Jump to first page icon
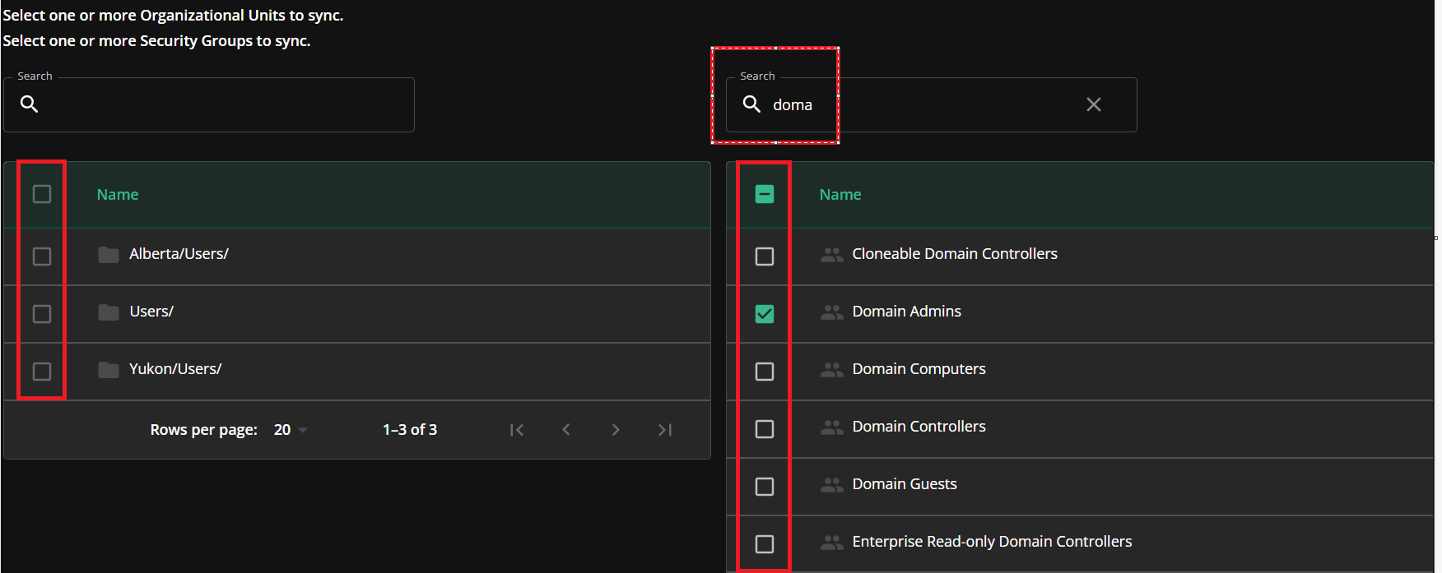1442x573 pixels. pyautogui.click(x=517, y=430)
